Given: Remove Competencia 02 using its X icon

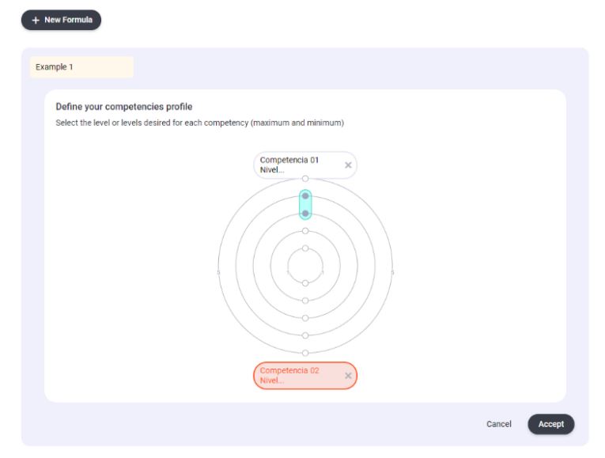Looking at the screenshot, I should [x=348, y=375].
